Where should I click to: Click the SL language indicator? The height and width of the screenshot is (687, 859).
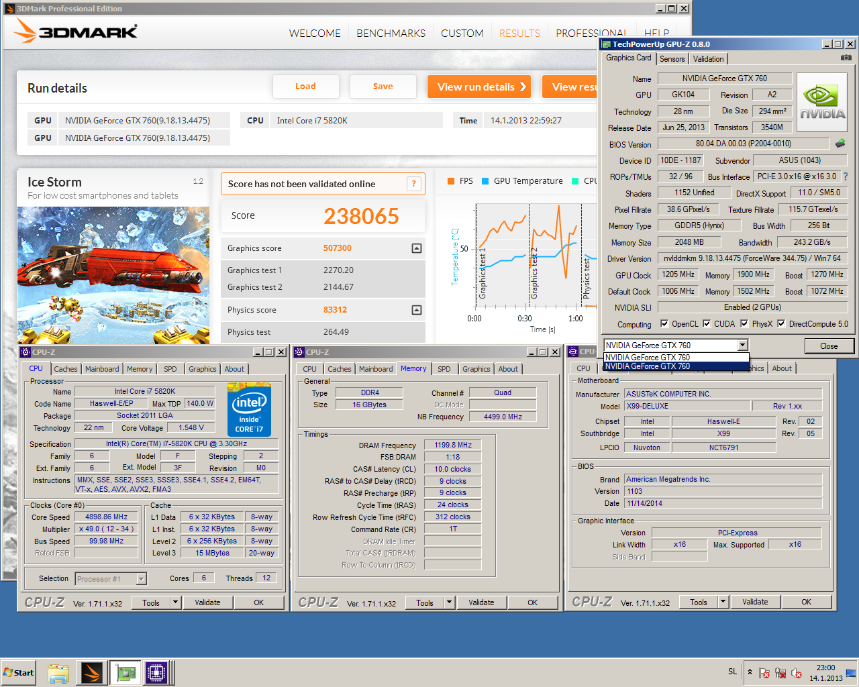pos(732,672)
